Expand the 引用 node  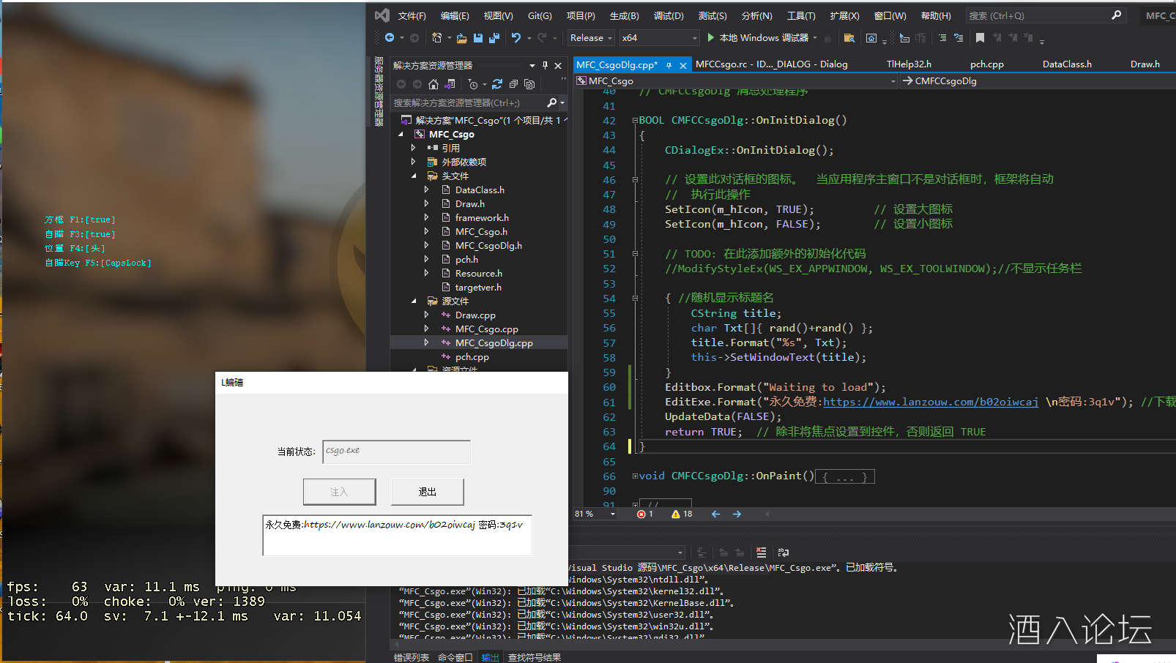pos(413,148)
